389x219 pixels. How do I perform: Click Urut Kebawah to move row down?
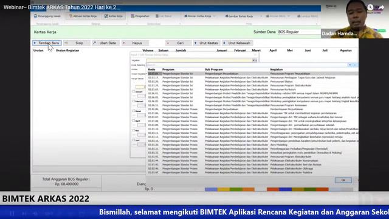click(238, 43)
